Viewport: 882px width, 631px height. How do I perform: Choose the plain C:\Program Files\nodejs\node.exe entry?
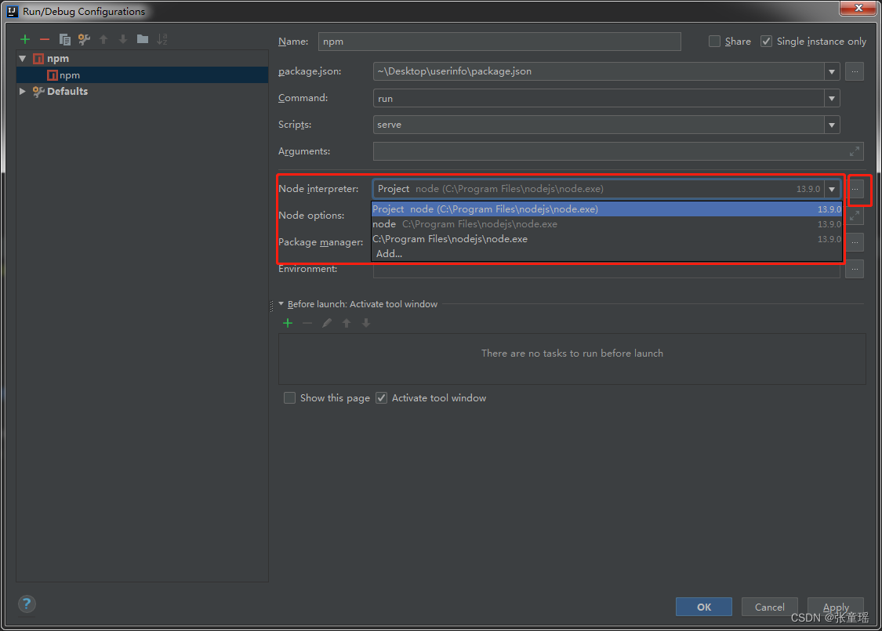point(450,239)
